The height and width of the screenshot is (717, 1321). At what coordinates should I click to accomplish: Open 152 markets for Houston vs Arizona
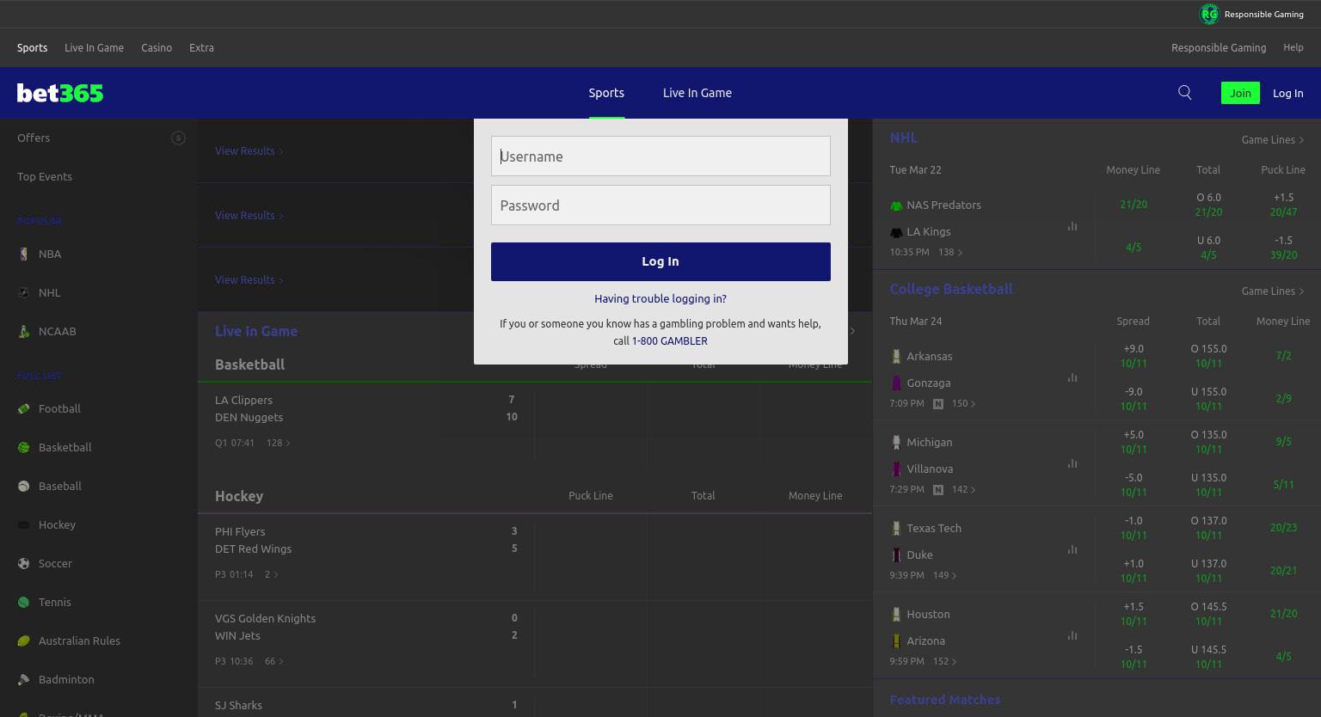coord(945,661)
